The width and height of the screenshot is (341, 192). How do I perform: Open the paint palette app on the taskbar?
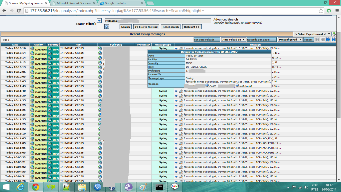tap(144, 187)
